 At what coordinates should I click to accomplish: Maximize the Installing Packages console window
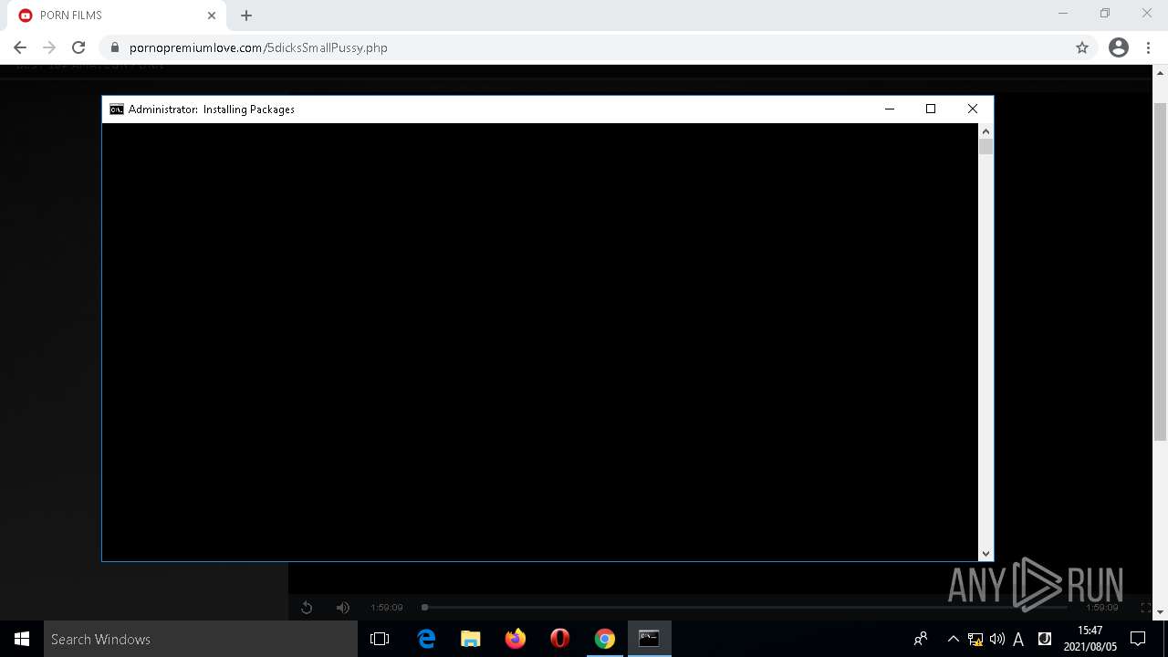coord(931,109)
